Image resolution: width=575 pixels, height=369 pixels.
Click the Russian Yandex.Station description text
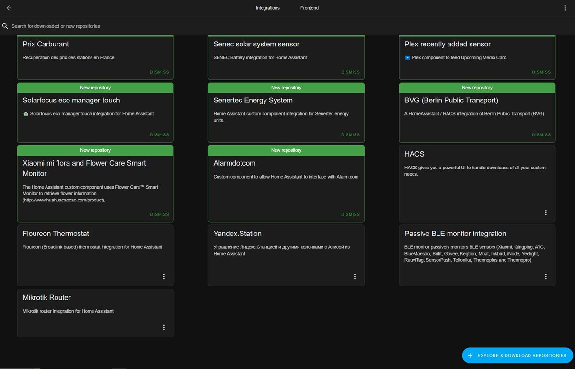pos(282,250)
